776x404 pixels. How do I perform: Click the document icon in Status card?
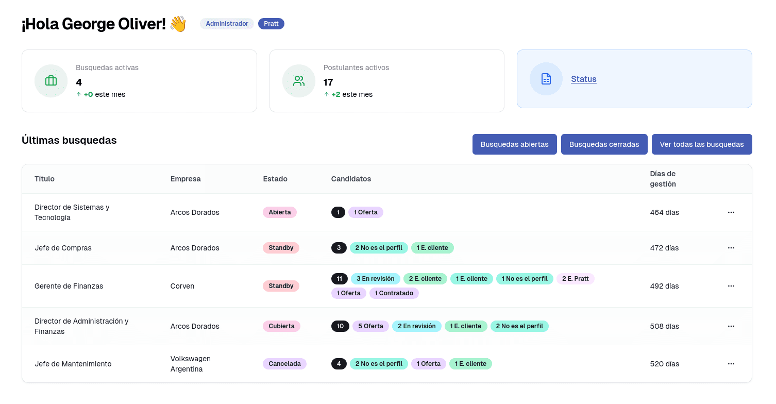[x=546, y=79]
